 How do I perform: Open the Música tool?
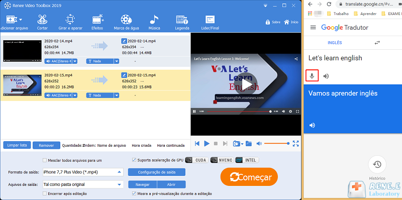point(154,23)
